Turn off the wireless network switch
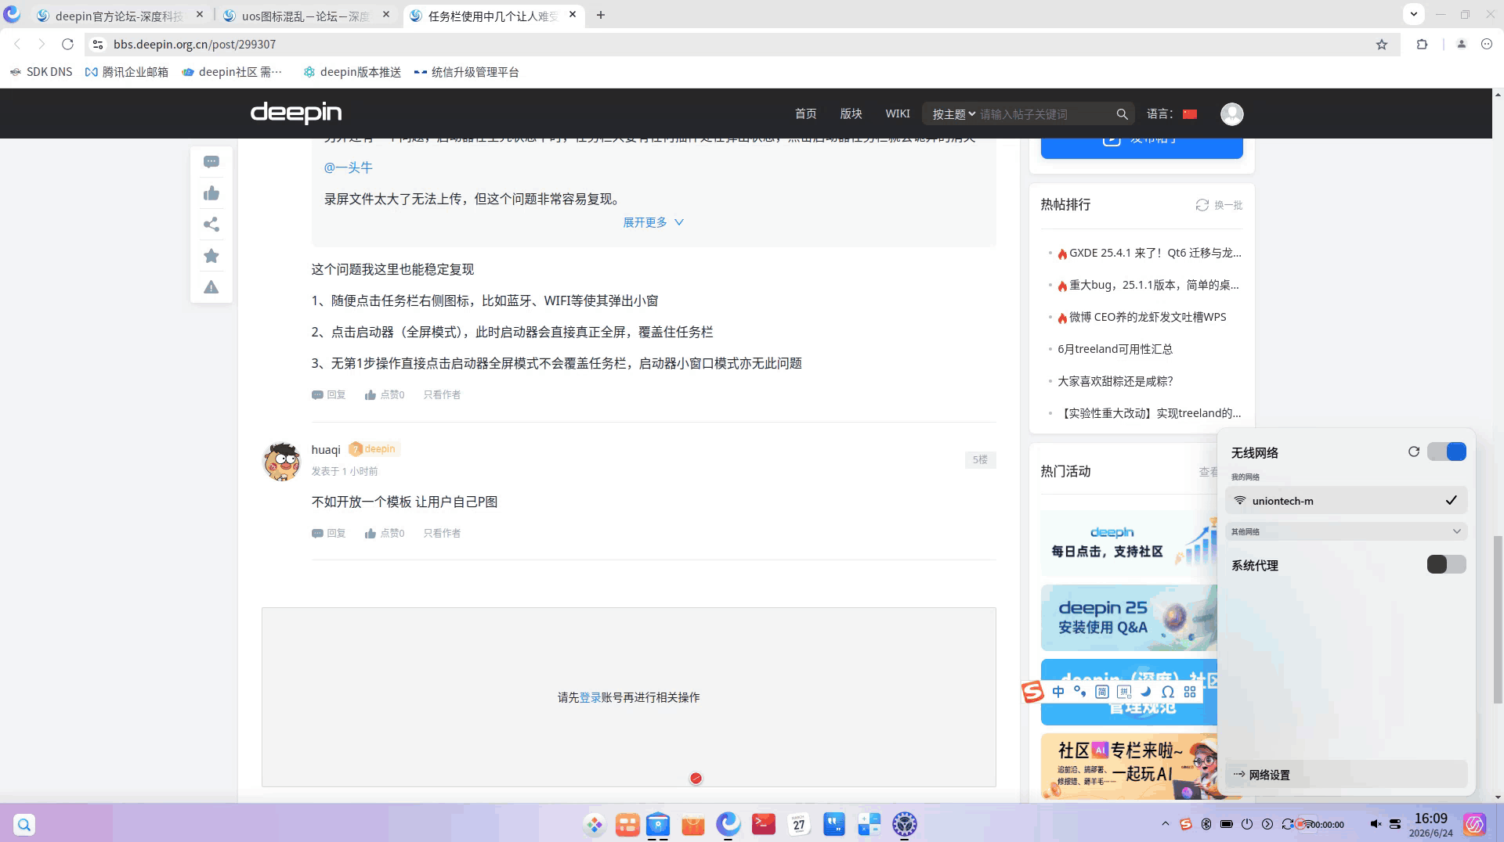This screenshot has height=842, width=1504. click(x=1447, y=452)
